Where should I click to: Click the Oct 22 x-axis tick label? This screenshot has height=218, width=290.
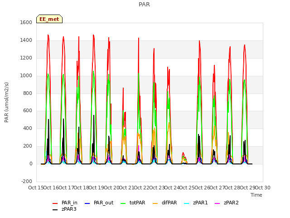pyautogui.click(x=142, y=188)
